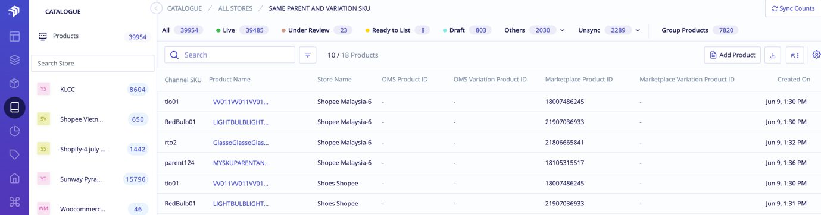Click the Marketplace Product ID column header
The height and width of the screenshot is (215, 821).
coord(579,79)
